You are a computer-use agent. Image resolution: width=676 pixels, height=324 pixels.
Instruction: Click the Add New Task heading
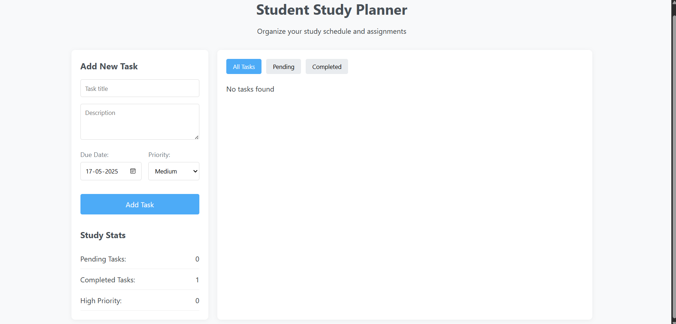(109, 66)
